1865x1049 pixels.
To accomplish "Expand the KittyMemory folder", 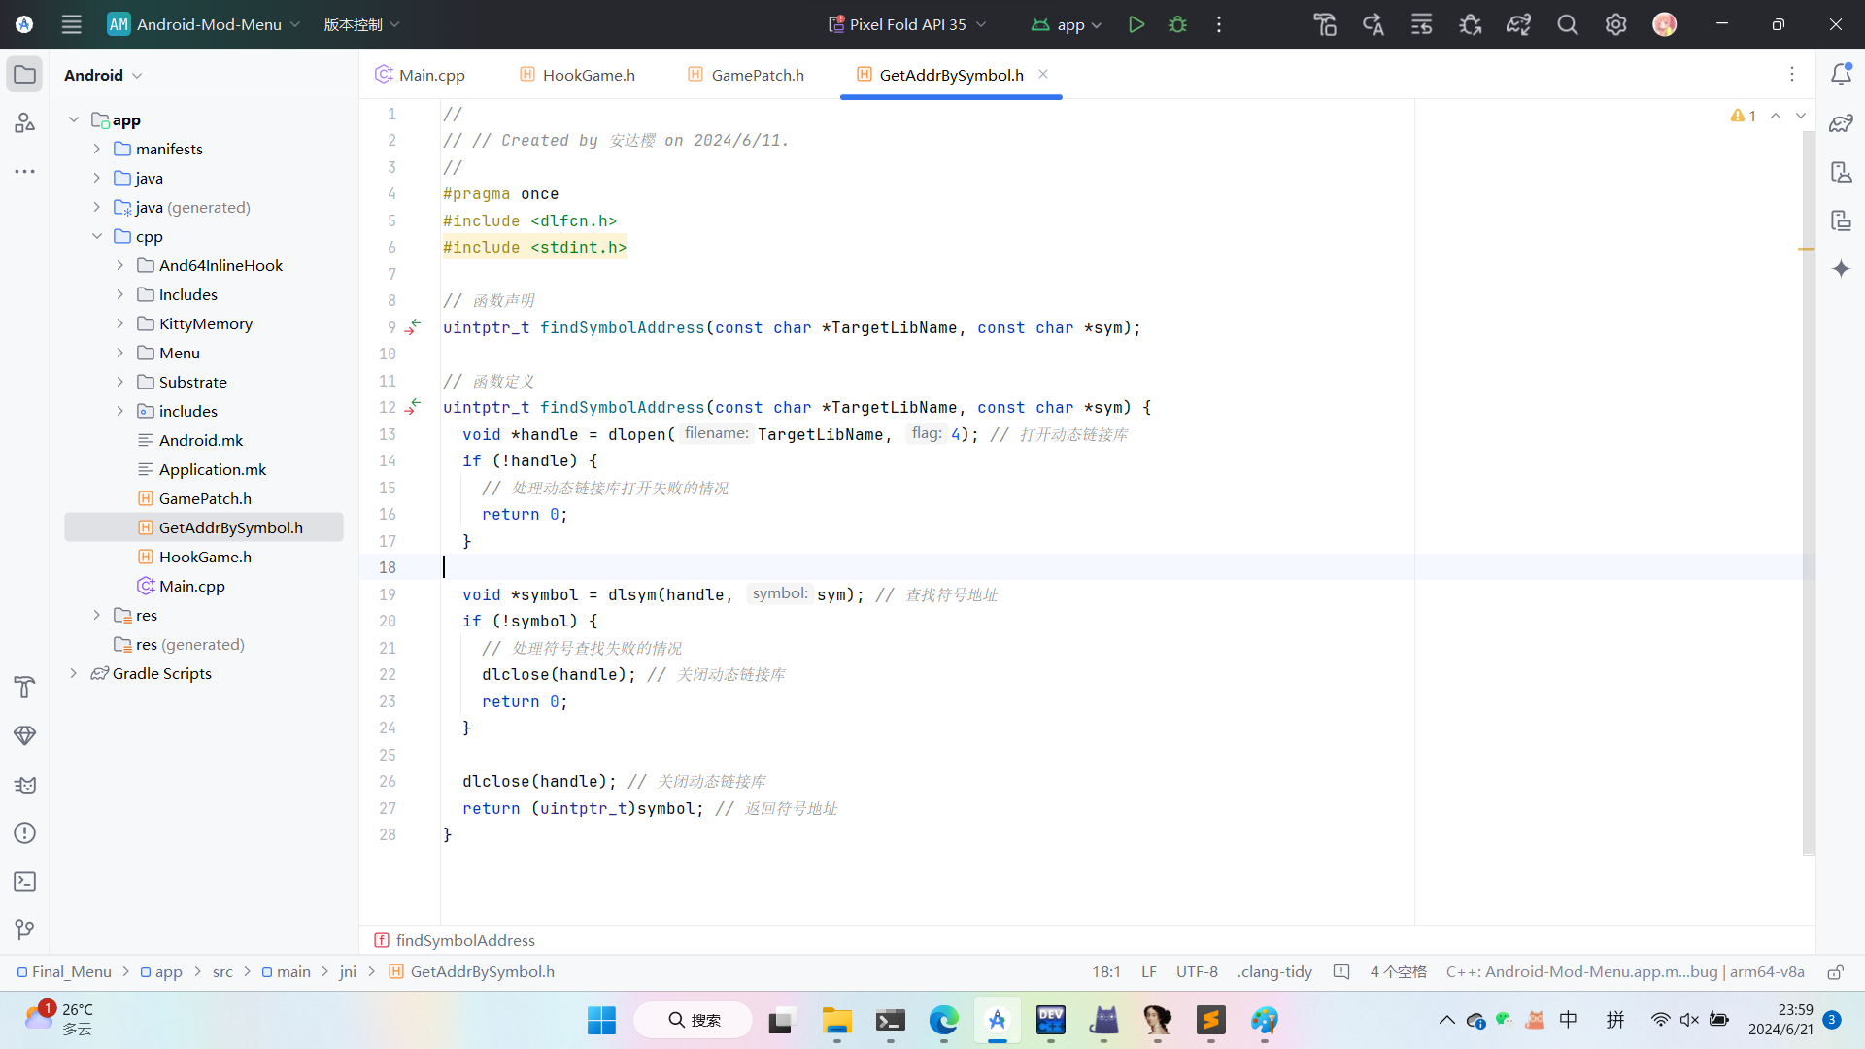I will 120,323.
